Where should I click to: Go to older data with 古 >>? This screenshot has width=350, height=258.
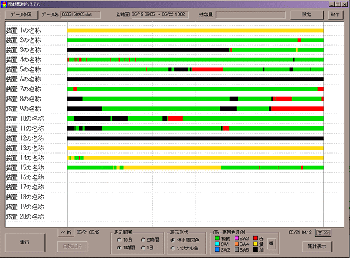point(323,233)
